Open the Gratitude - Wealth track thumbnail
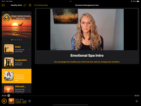Image resolution: width=141 pixels, height=106 pixels. [11, 101]
